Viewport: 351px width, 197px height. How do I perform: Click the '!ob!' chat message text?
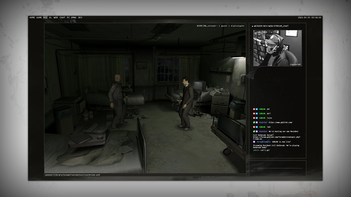[269, 127]
